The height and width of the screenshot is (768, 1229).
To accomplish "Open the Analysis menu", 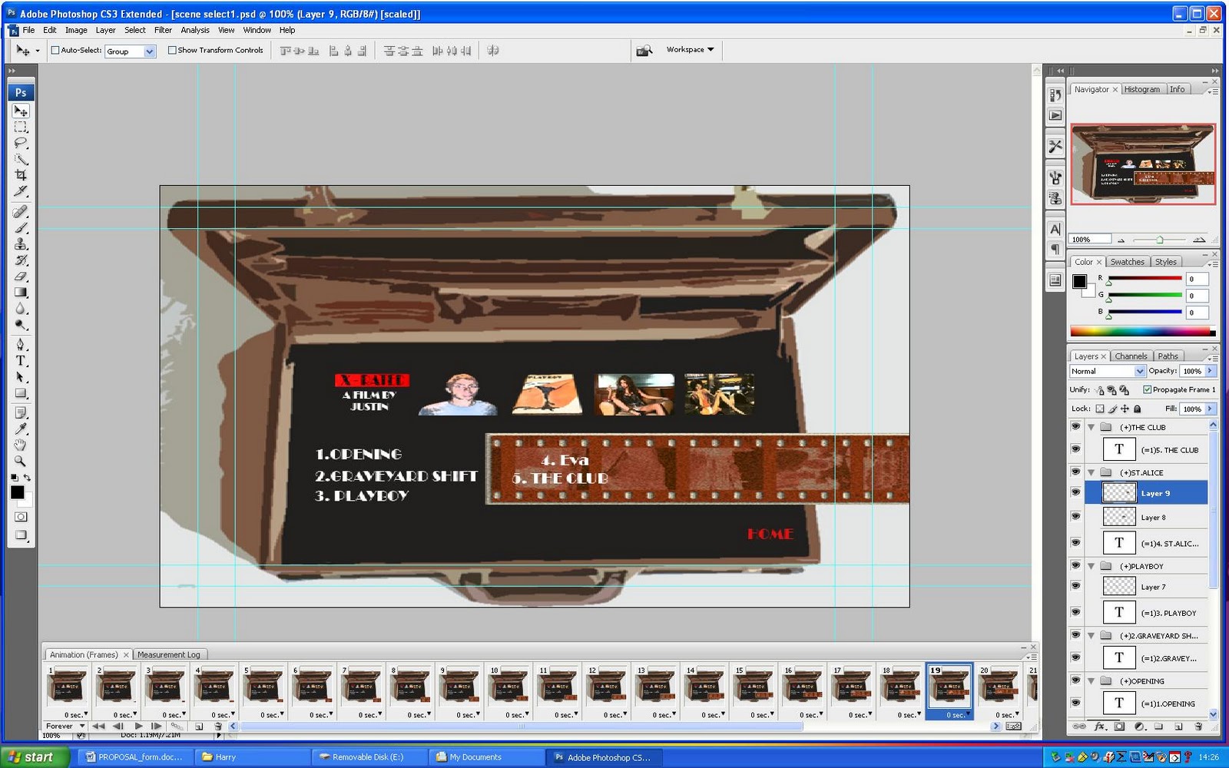I will tap(195, 30).
